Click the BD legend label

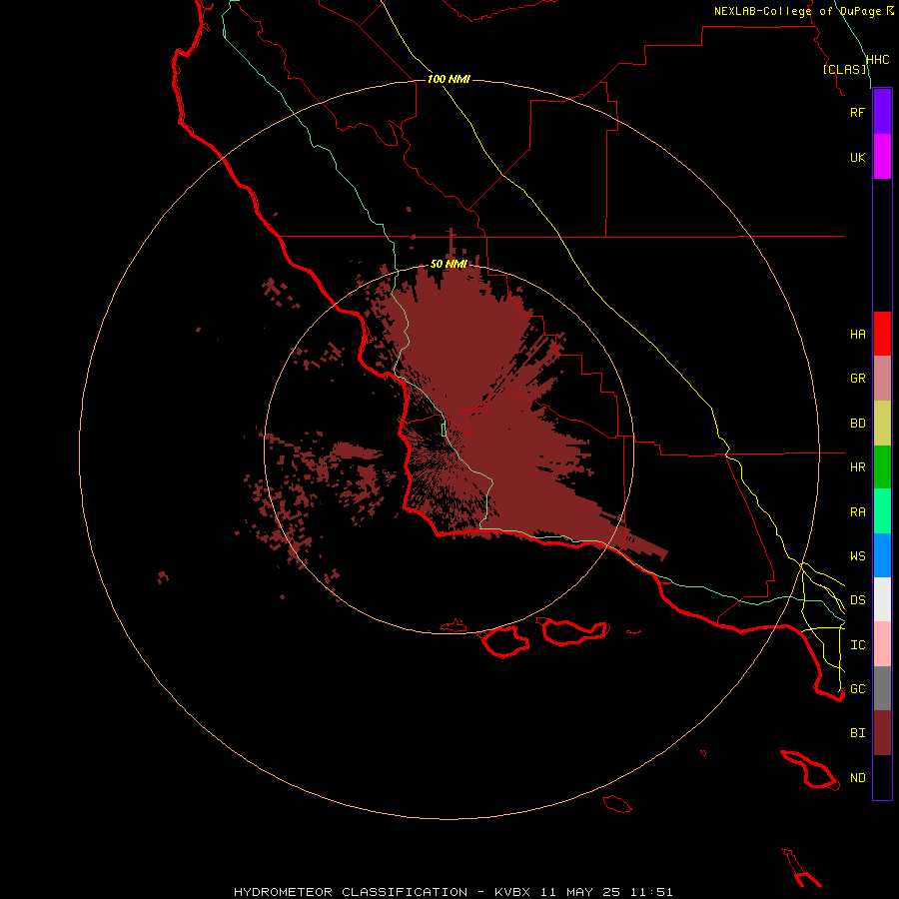click(857, 424)
